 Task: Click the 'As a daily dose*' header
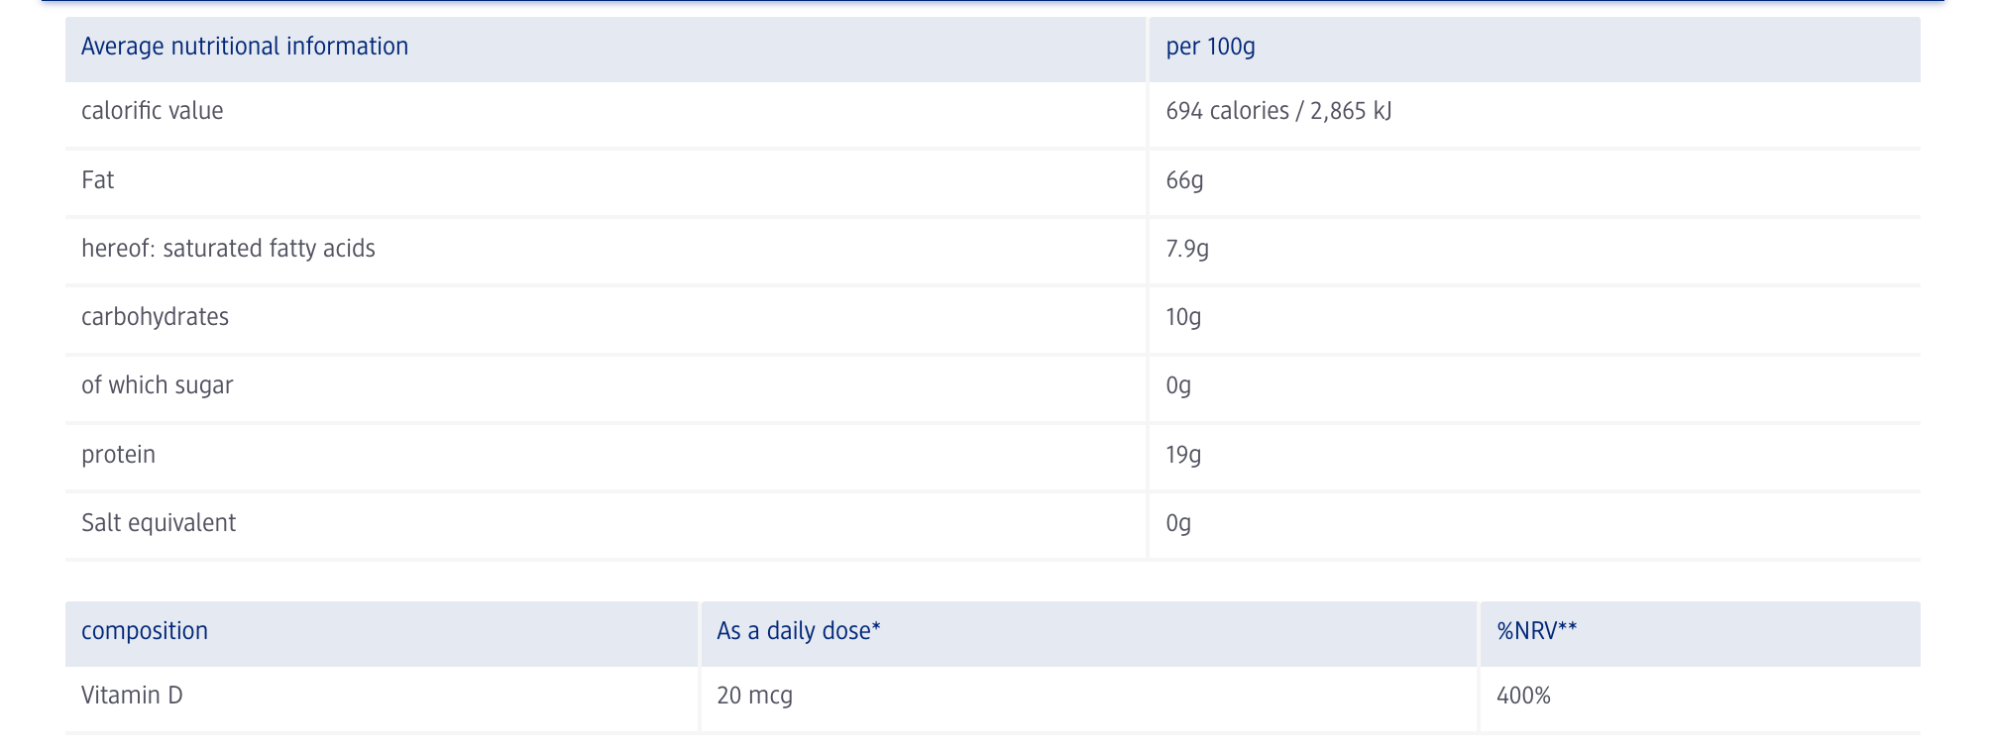[x=799, y=631]
